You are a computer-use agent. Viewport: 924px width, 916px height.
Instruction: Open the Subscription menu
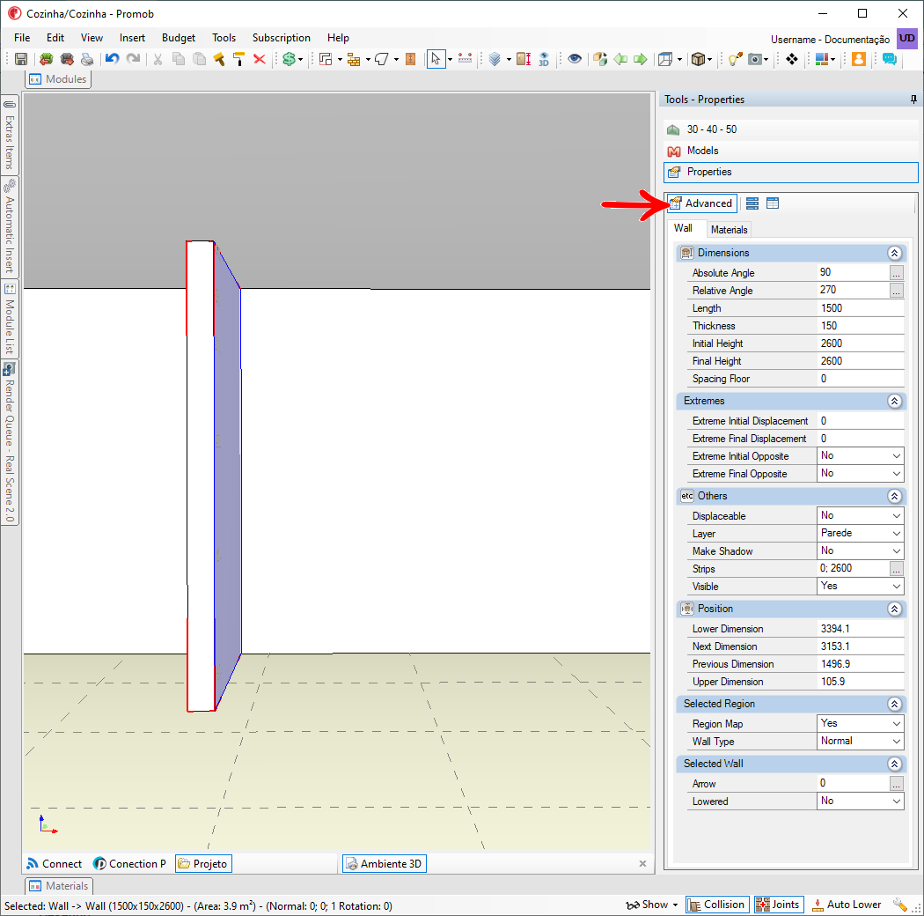point(281,38)
